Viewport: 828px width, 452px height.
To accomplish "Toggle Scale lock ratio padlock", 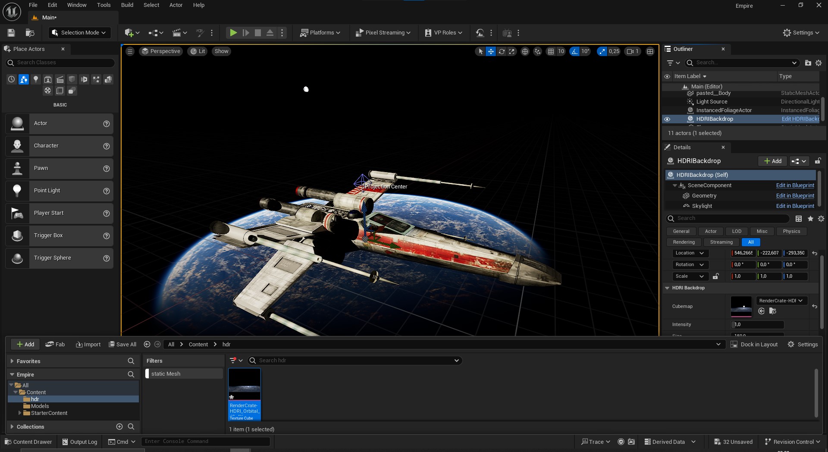I will pos(716,276).
